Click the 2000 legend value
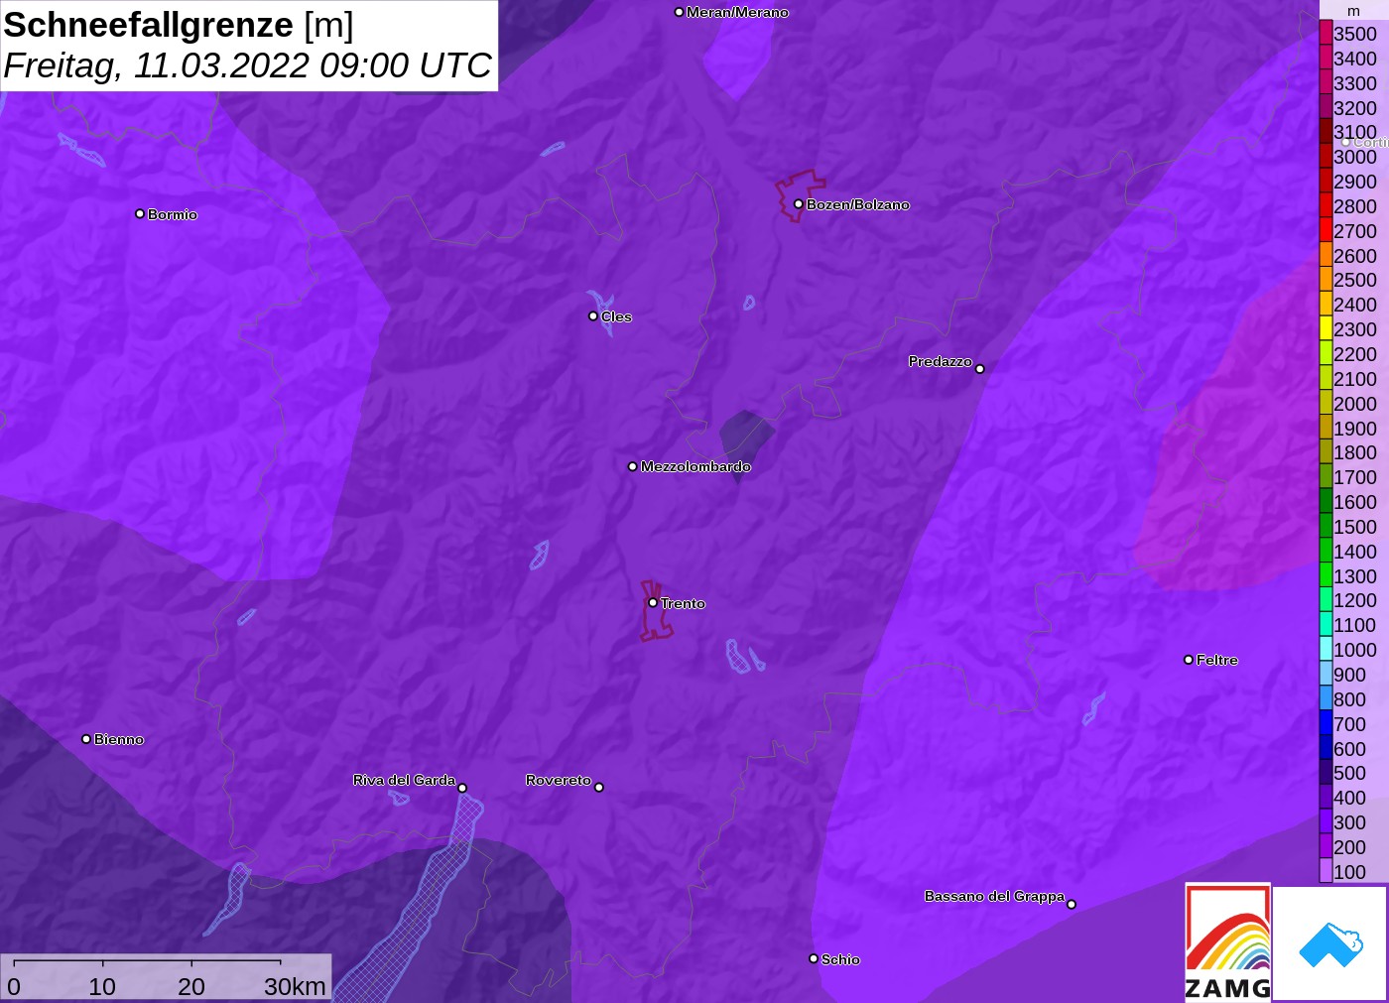 [1355, 403]
